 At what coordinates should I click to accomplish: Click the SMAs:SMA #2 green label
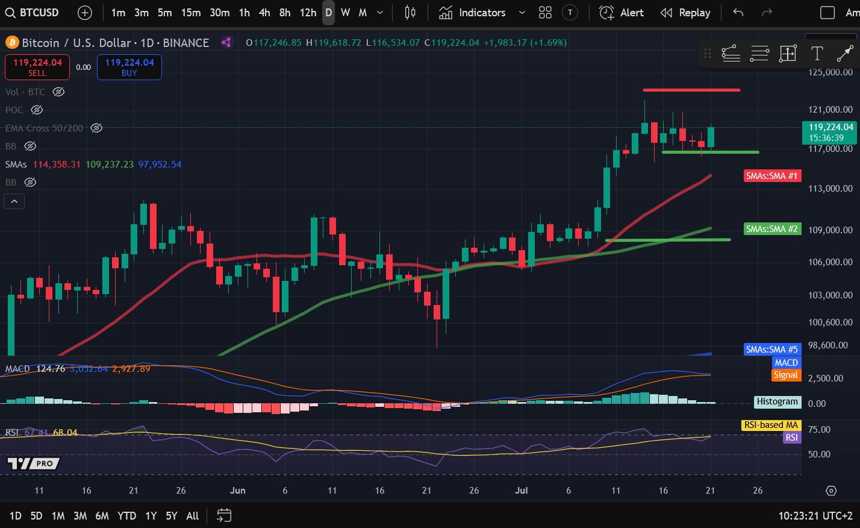[771, 229]
